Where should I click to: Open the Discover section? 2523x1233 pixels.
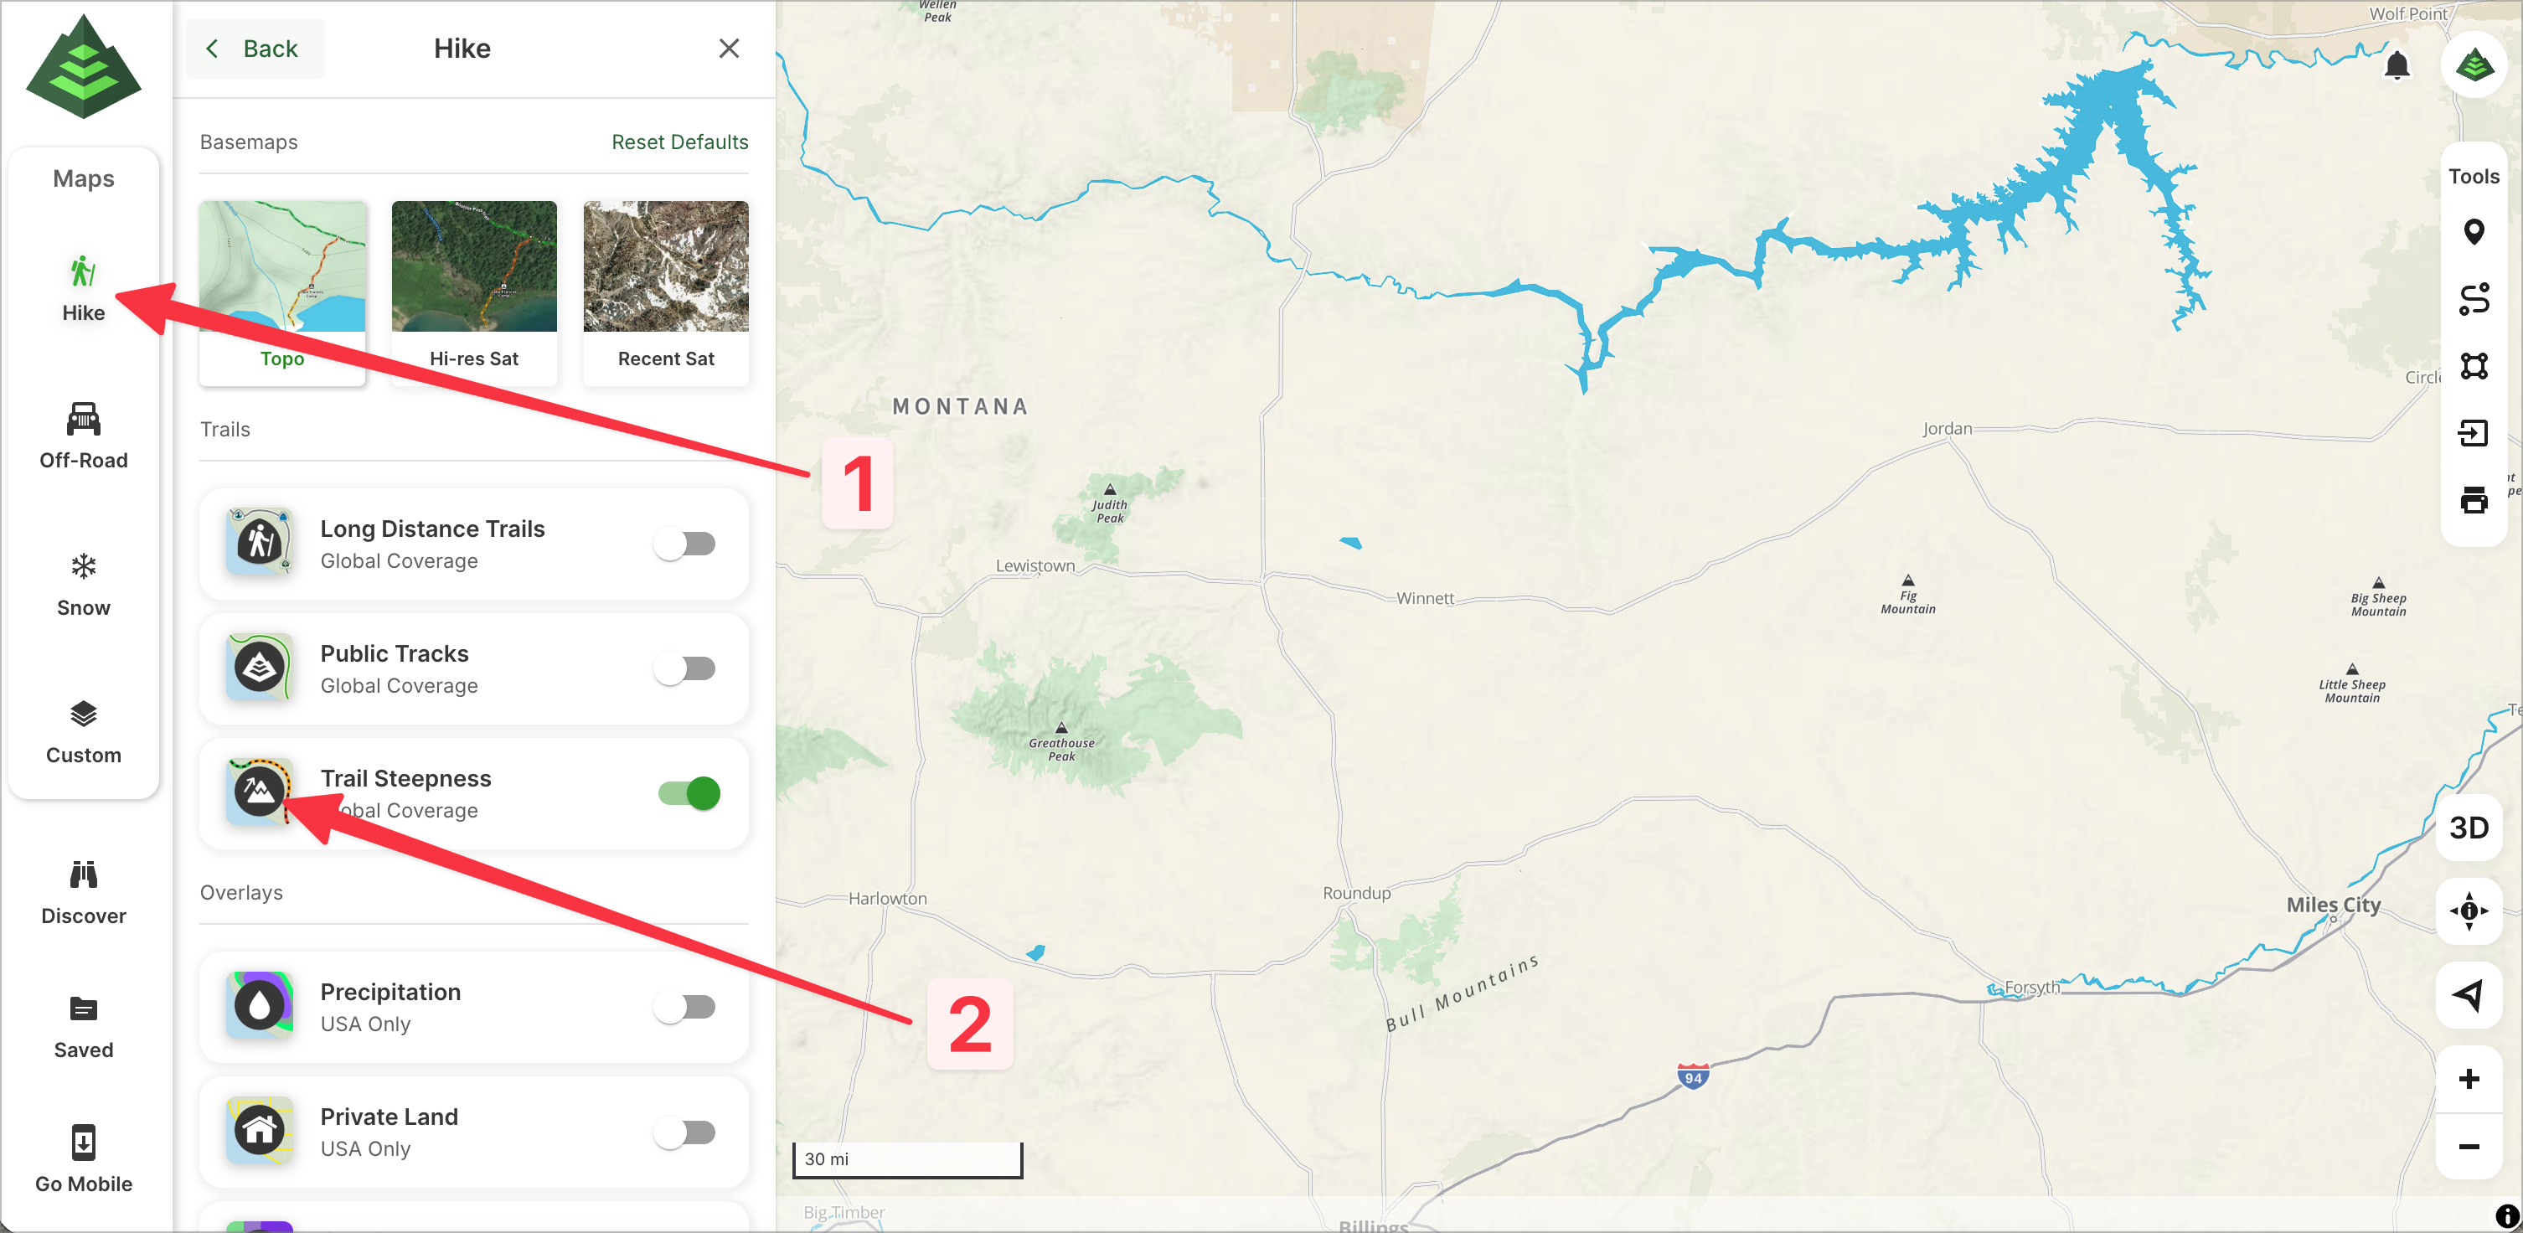coord(83,891)
